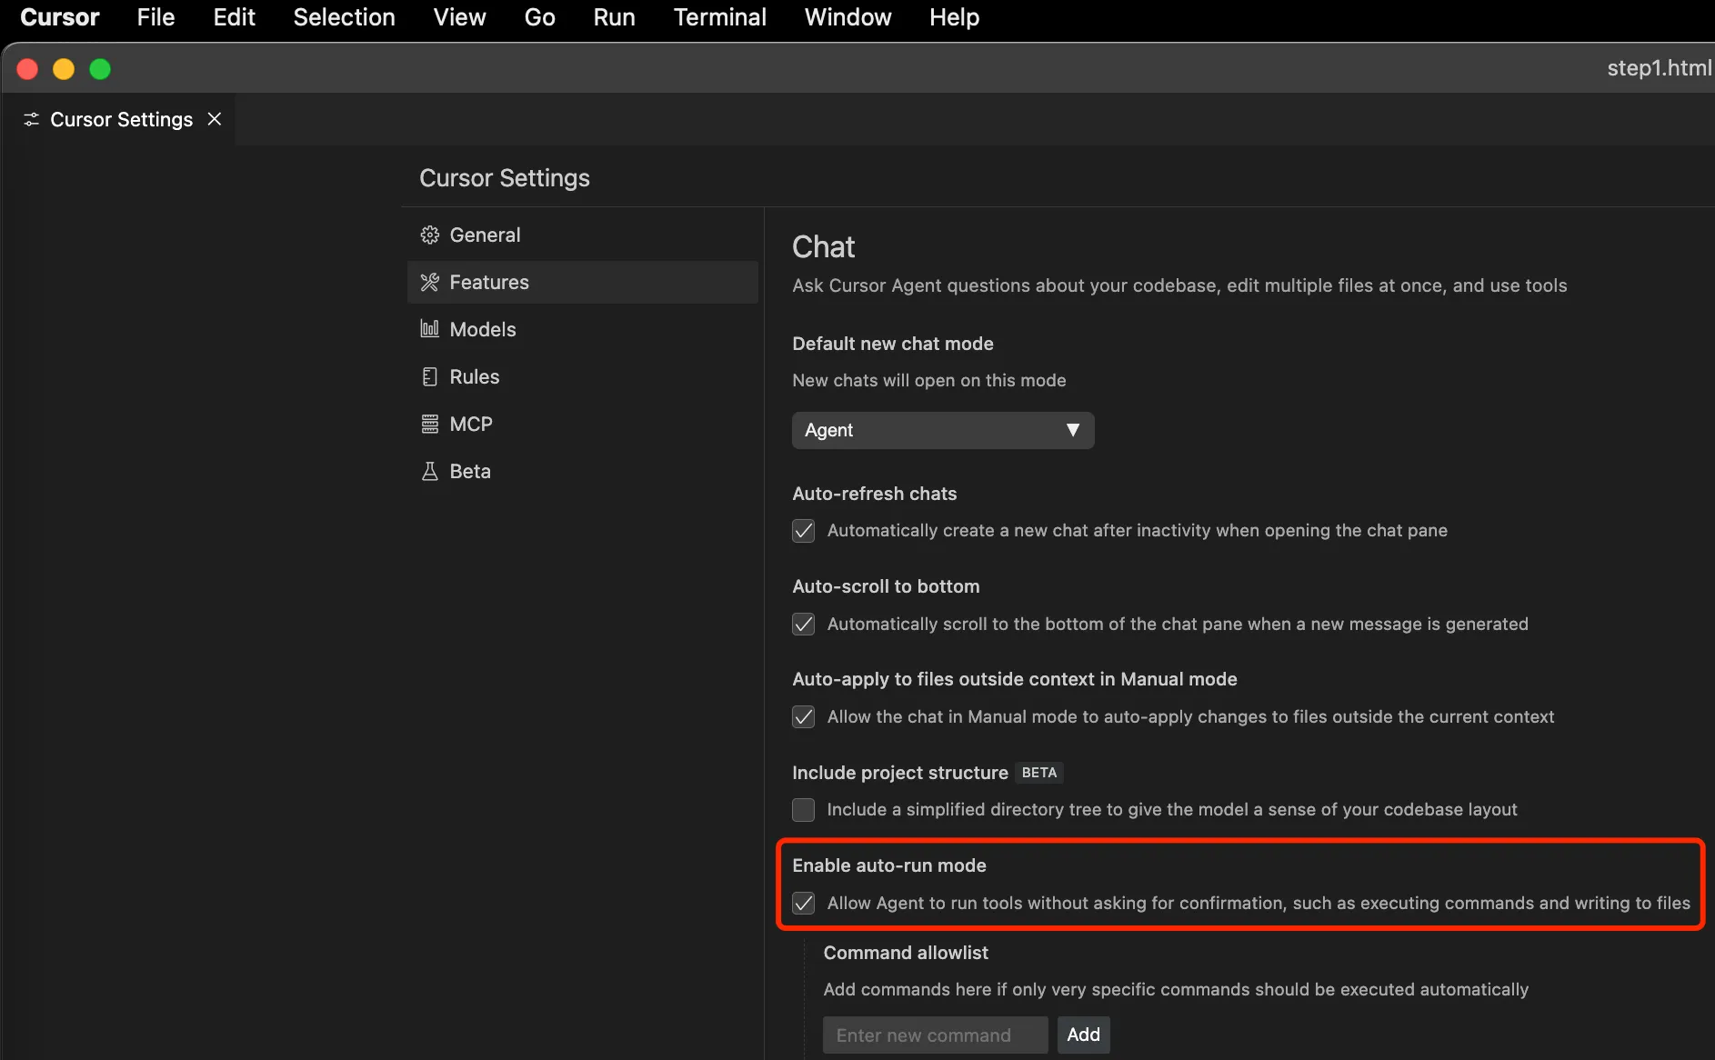Select the Cursor Settings tab
This screenshot has height=1060, width=1715.
pyautogui.click(x=121, y=119)
